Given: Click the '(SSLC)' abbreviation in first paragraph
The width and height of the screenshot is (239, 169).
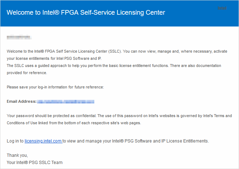Looking at the screenshot, I should (115, 51).
